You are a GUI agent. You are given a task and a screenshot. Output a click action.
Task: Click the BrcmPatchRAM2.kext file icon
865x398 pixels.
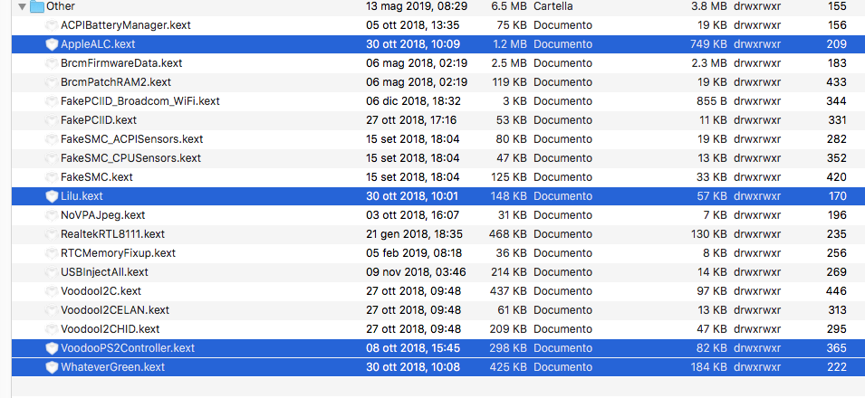pos(52,82)
